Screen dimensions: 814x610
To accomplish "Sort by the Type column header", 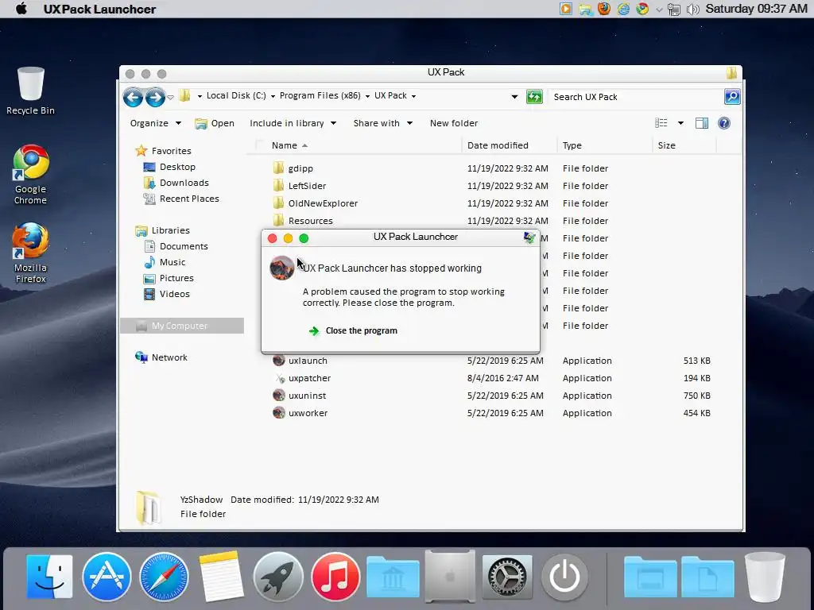I will tap(605, 145).
